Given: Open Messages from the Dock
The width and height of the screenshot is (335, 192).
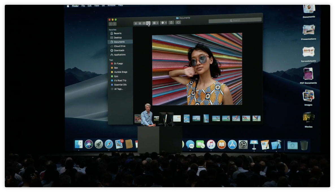Looking at the screenshot, I should (190, 144).
